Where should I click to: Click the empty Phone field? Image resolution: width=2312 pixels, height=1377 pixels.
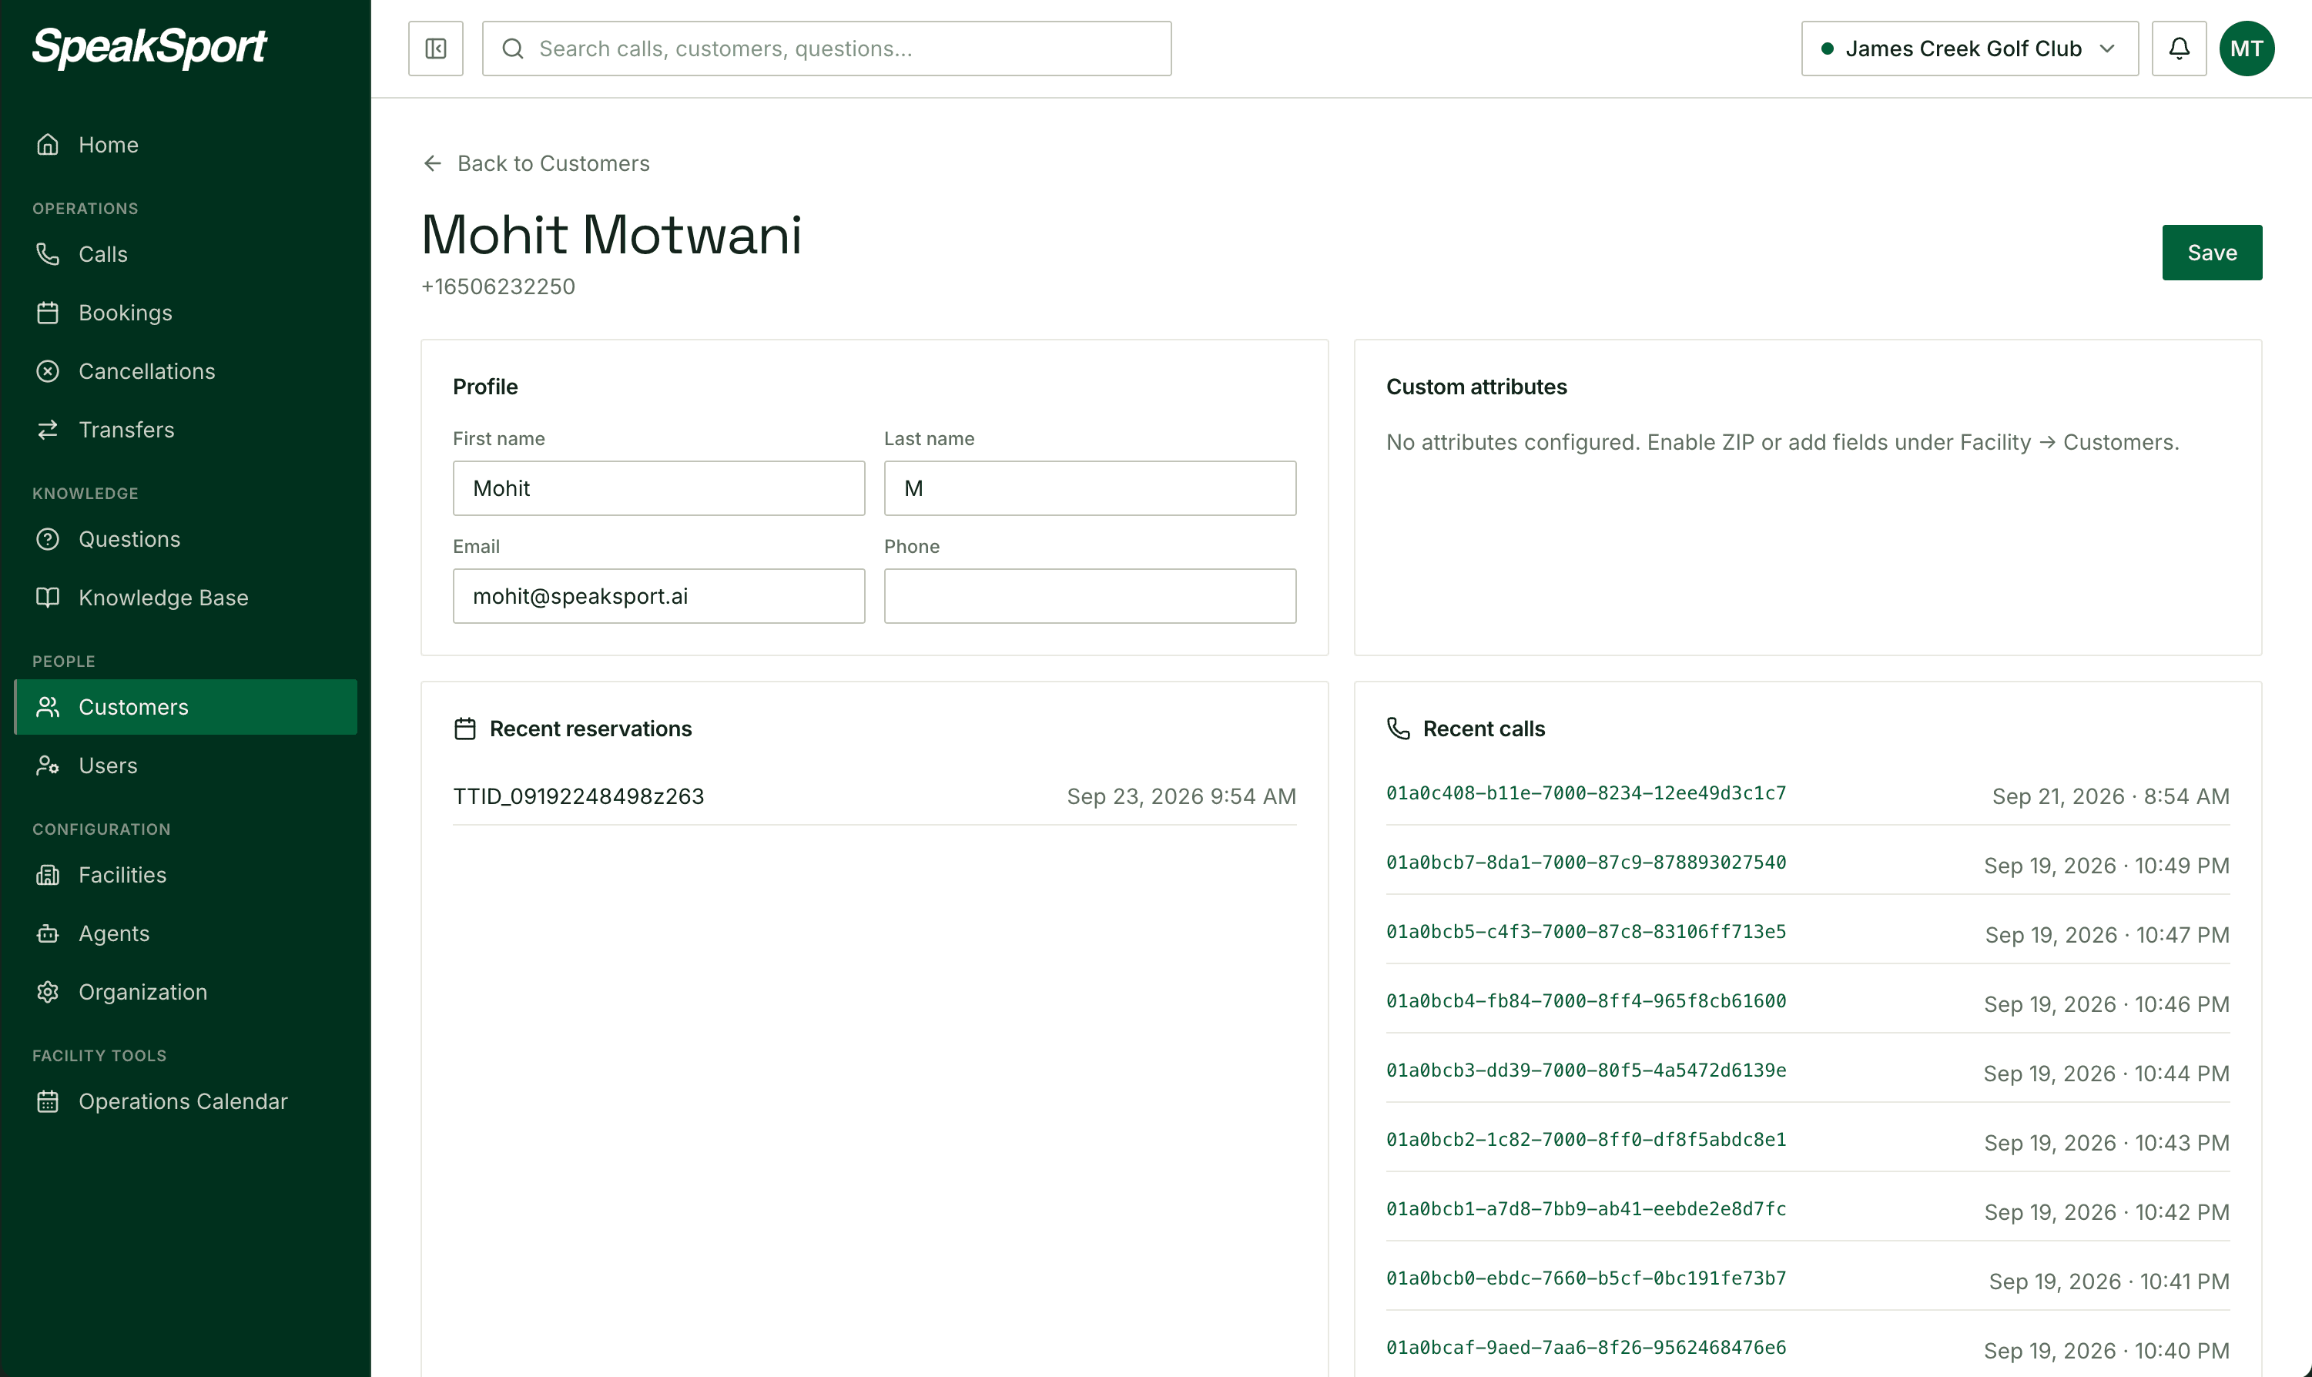1089,596
